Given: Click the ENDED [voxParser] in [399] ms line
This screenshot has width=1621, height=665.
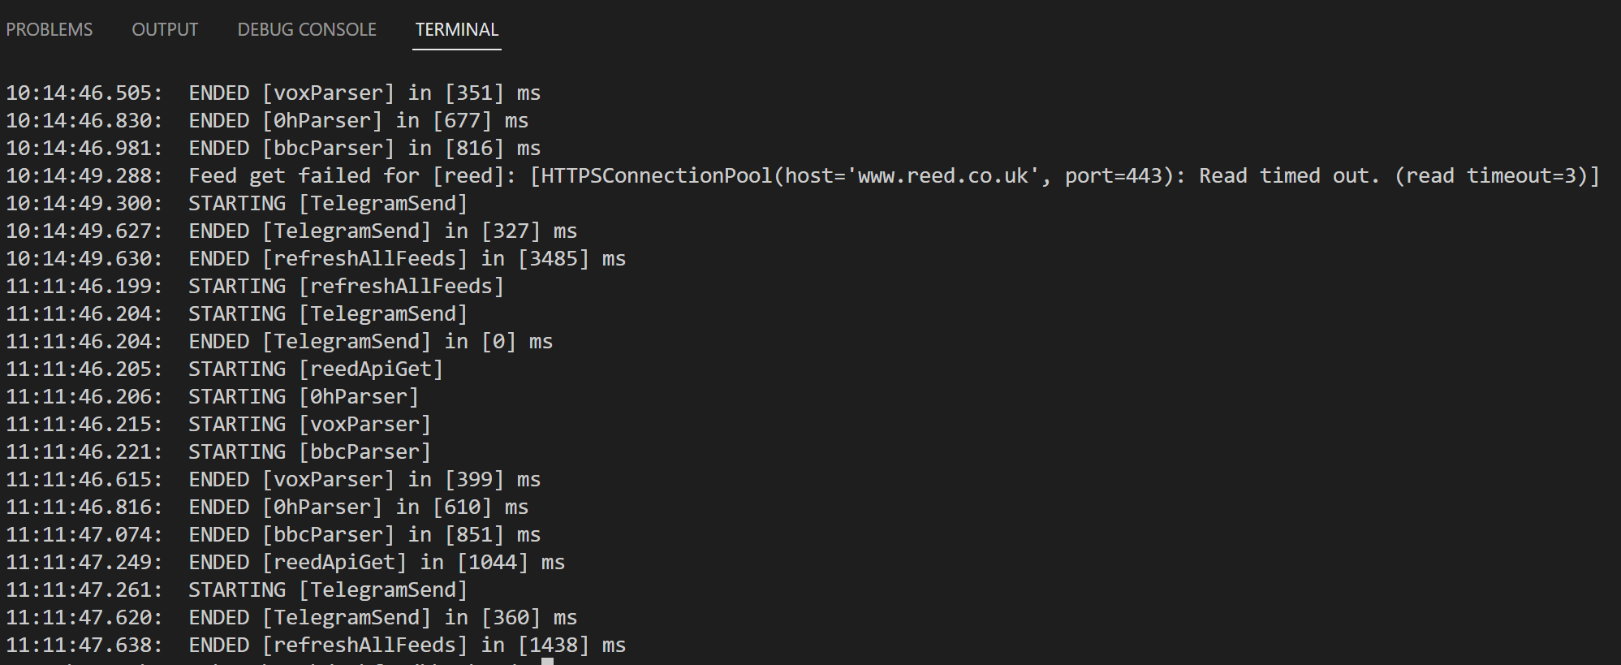Looking at the screenshot, I should coord(274,479).
